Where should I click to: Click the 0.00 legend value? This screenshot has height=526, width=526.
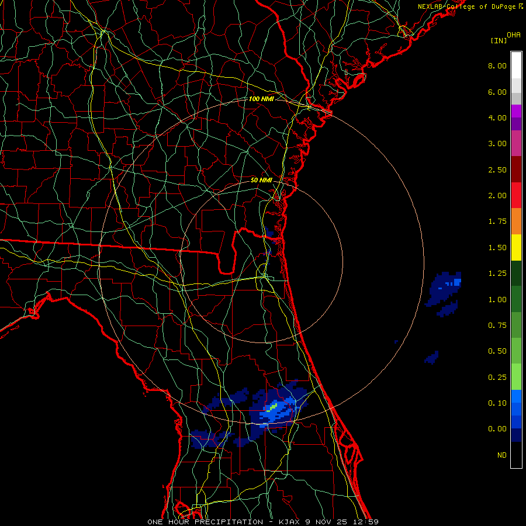497,429
